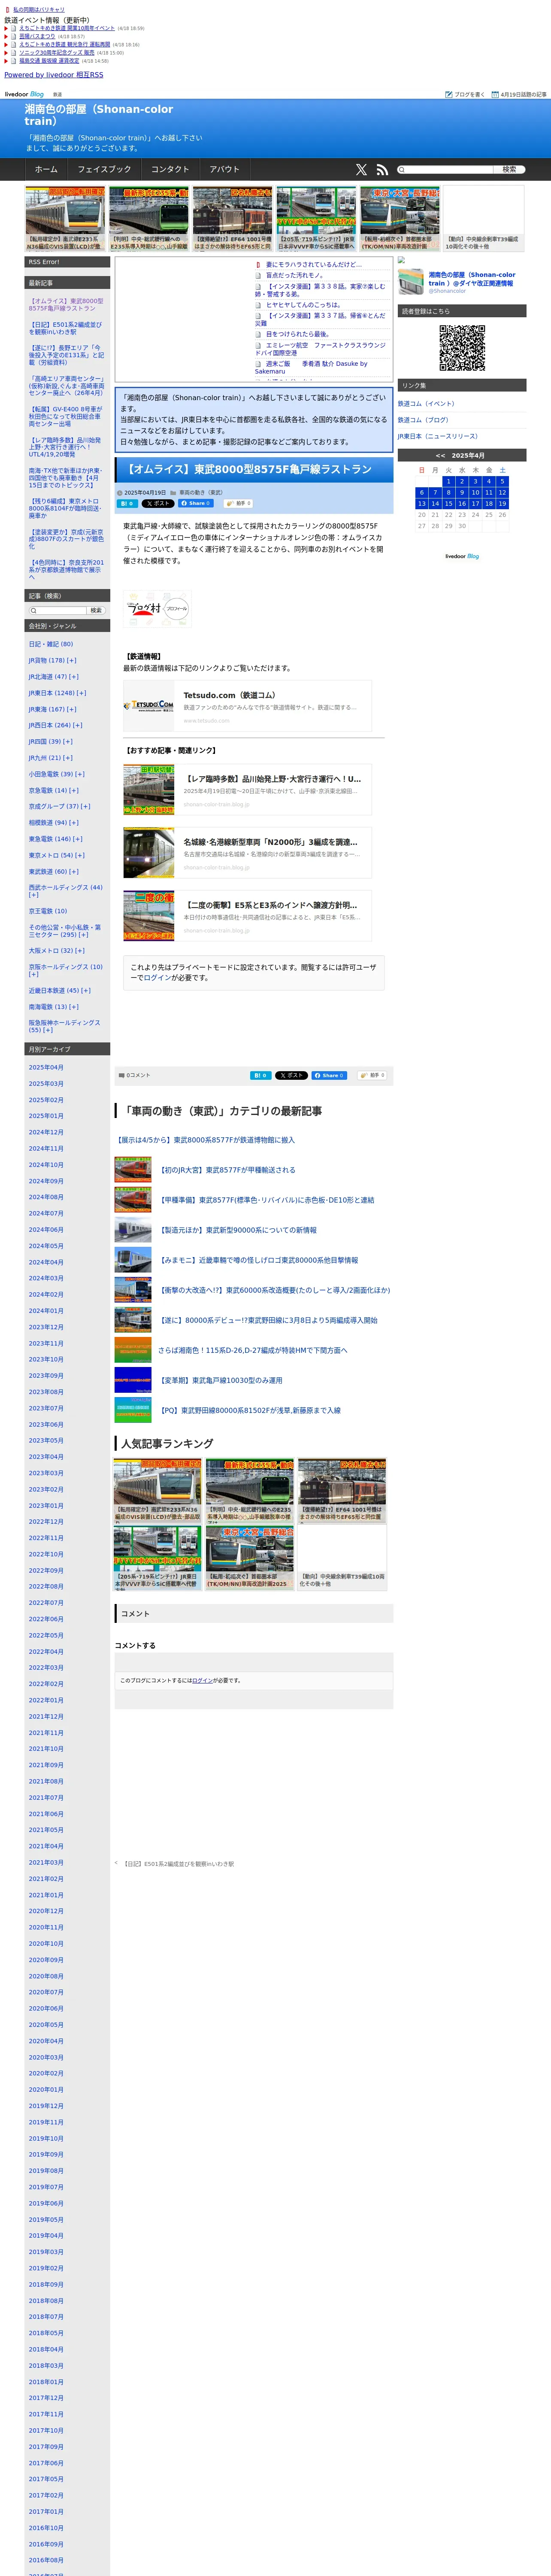The height and width of the screenshot is (2576, 551).
Task: Expand the 東武鉄道 (60) category
Action: tap(73, 871)
